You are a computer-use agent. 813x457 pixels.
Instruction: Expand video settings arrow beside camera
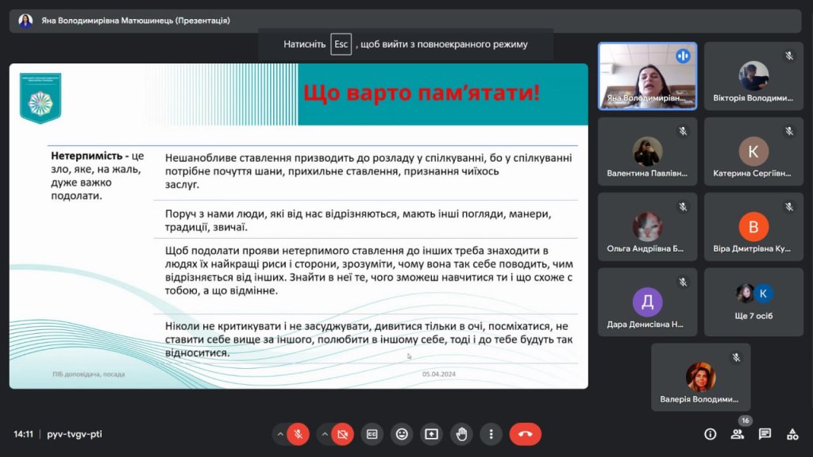pos(325,434)
